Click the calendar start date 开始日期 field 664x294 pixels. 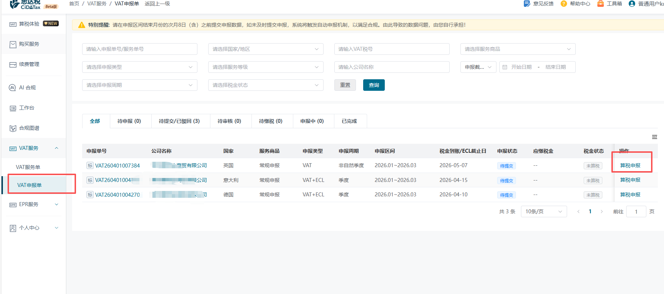[521, 67]
